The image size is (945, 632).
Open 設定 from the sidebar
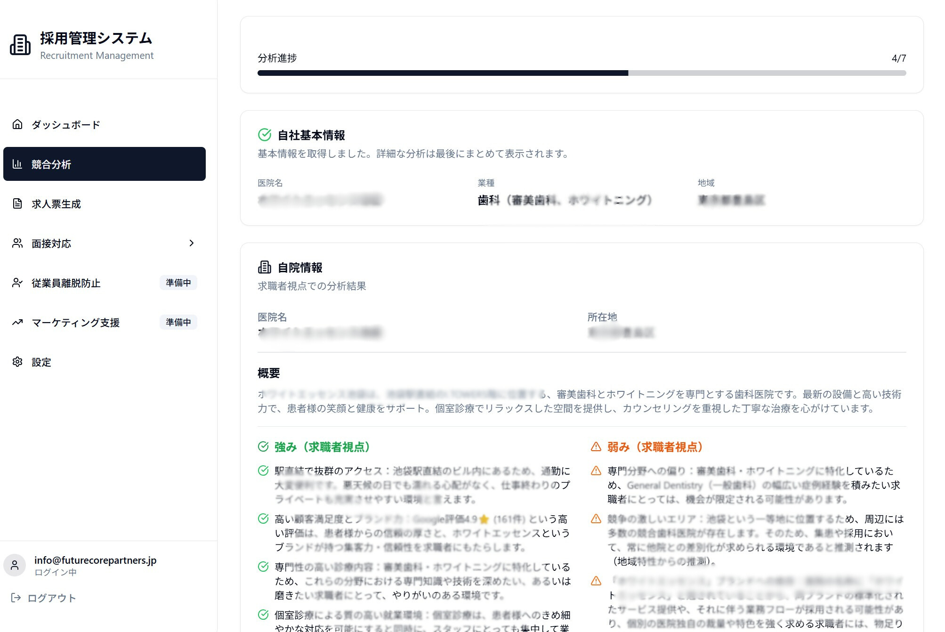tap(41, 362)
